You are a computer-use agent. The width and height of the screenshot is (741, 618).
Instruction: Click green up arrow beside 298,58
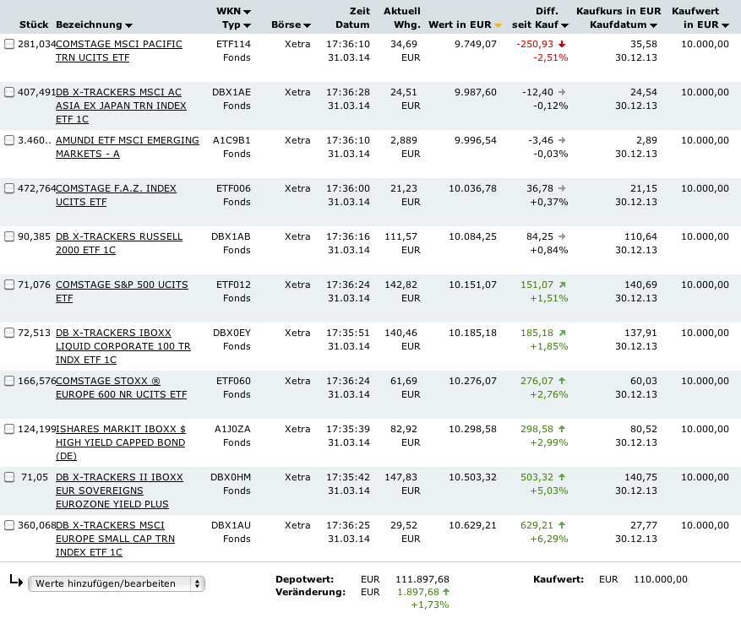pos(562,429)
